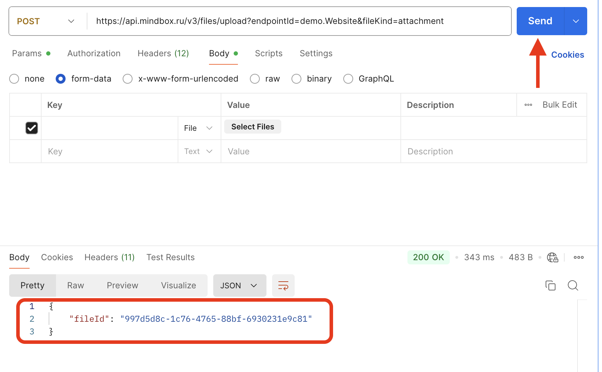Open the Send options dropdown arrow

576,21
